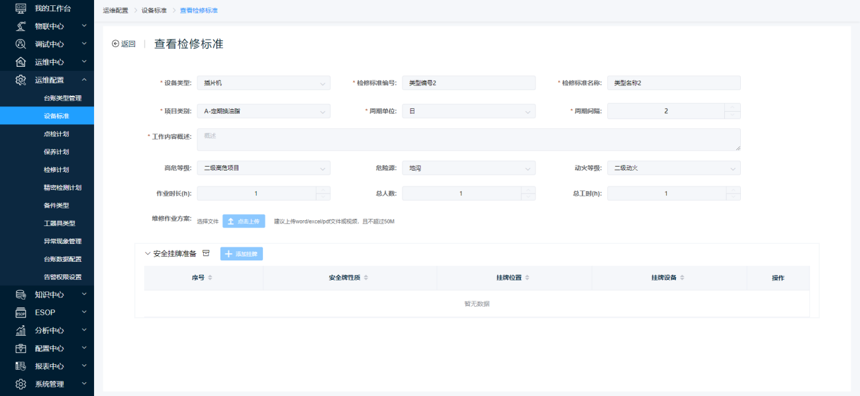Collapse the 运维配置 sidebar menu
This screenshot has width=860, height=396.
[84, 80]
